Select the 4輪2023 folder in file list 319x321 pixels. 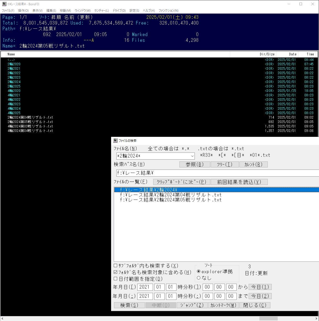click(14, 104)
